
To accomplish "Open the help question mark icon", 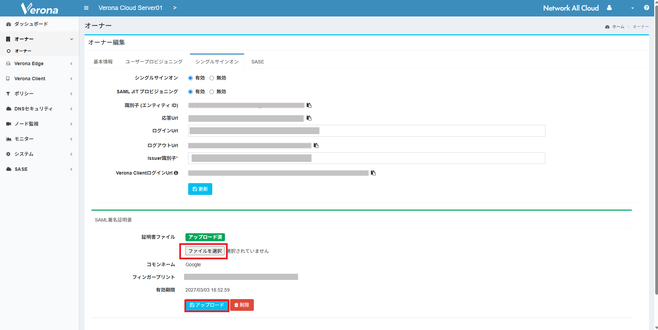I will pyautogui.click(x=647, y=8).
